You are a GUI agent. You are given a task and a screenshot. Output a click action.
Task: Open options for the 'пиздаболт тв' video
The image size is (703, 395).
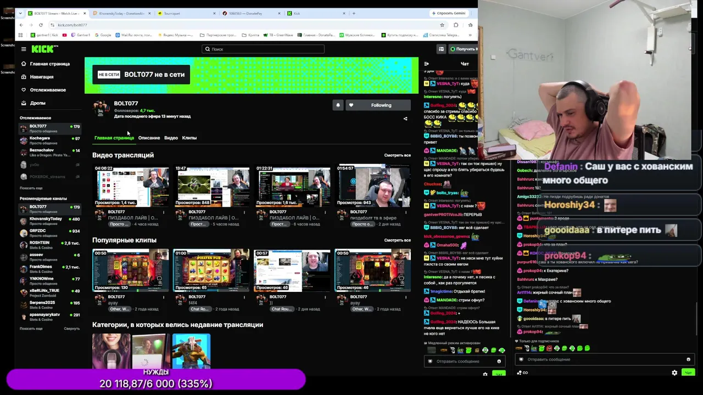click(x=406, y=212)
